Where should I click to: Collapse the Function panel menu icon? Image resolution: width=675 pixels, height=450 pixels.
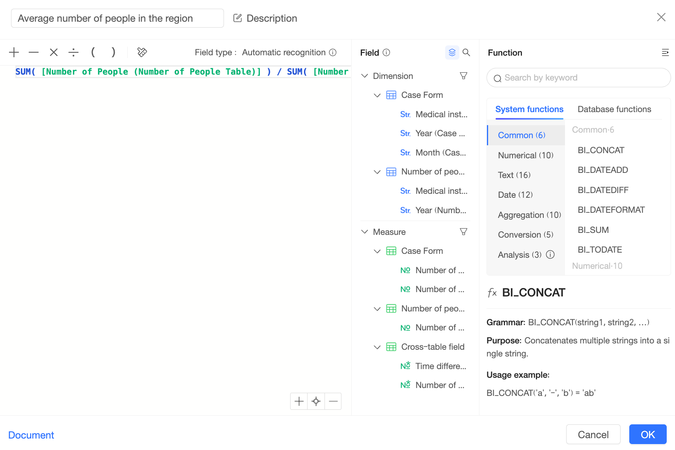tap(665, 52)
